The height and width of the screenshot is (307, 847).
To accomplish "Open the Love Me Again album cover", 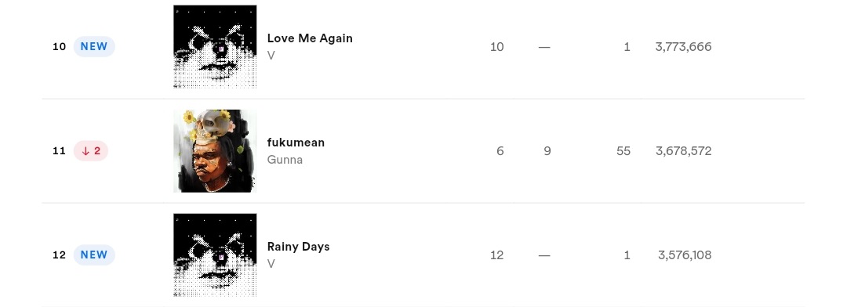I will [x=215, y=47].
